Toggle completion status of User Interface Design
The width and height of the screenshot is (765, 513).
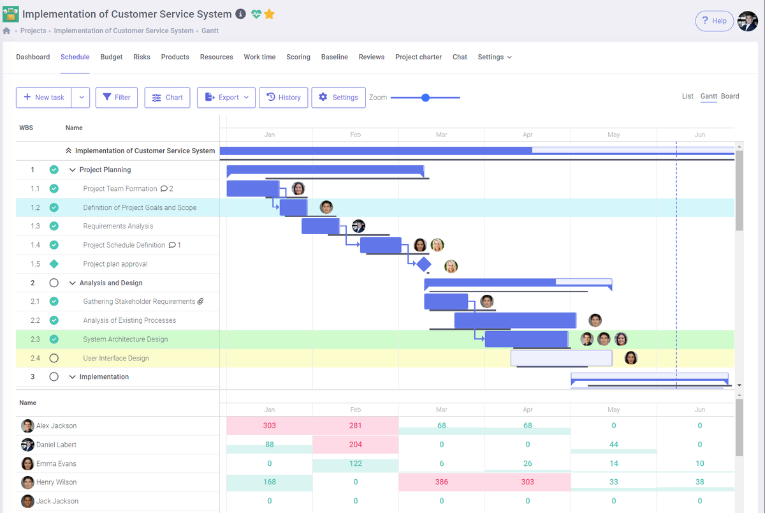coord(54,358)
